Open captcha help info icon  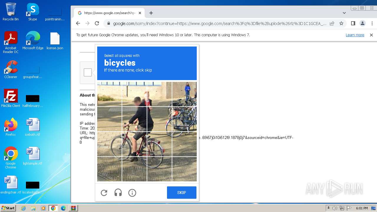click(x=132, y=193)
